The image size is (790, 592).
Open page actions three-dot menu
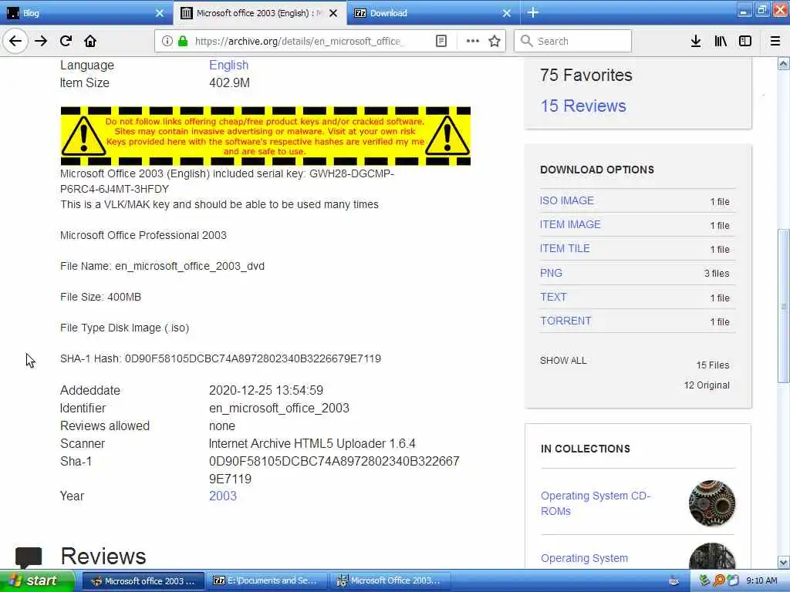(x=473, y=41)
